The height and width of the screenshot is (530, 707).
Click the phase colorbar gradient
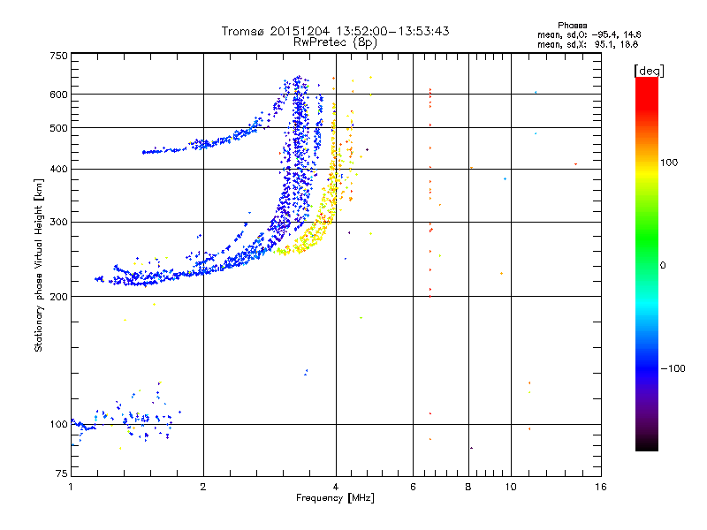pos(647,263)
